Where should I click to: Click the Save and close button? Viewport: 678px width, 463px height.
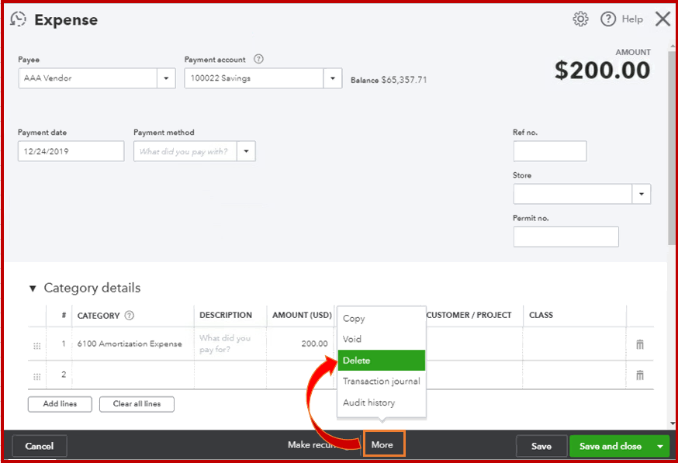click(611, 446)
